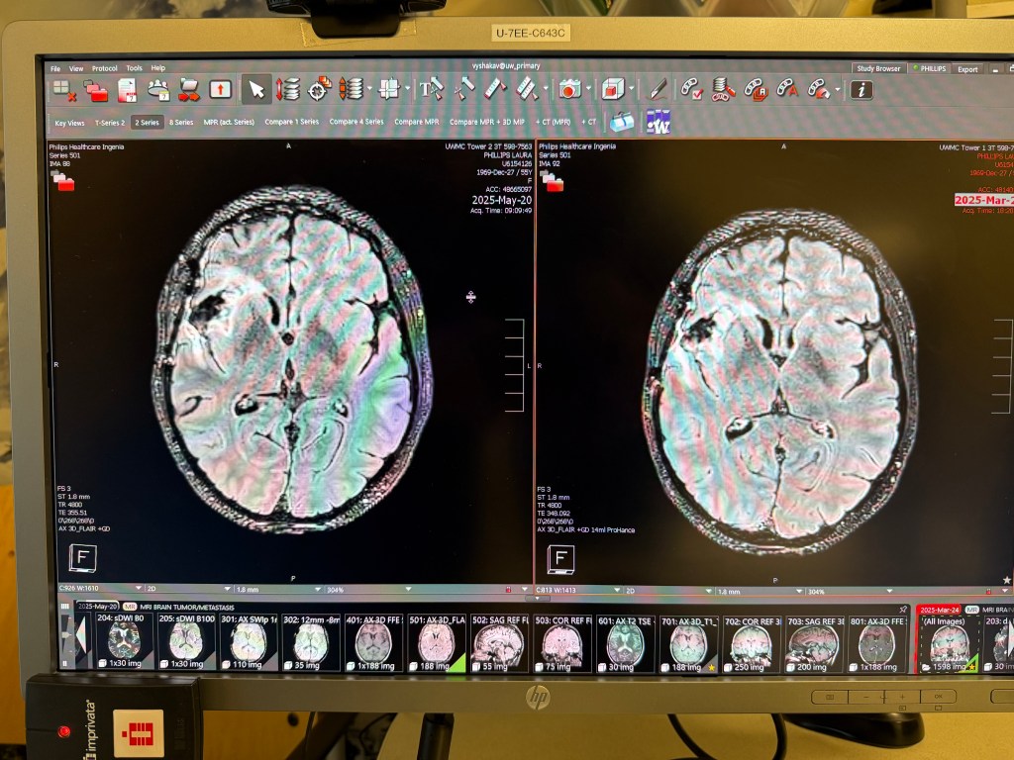Toggle the 501 AX 3D FLAIR thumbnail checkbox
The height and width of the screenshot is (760, 1014).
pyautogui.click(x=413, y=665)
